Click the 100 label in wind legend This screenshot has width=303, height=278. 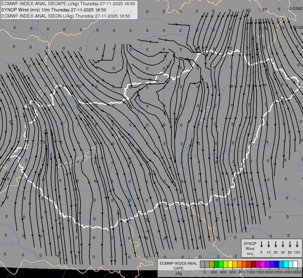pos(297,252)
